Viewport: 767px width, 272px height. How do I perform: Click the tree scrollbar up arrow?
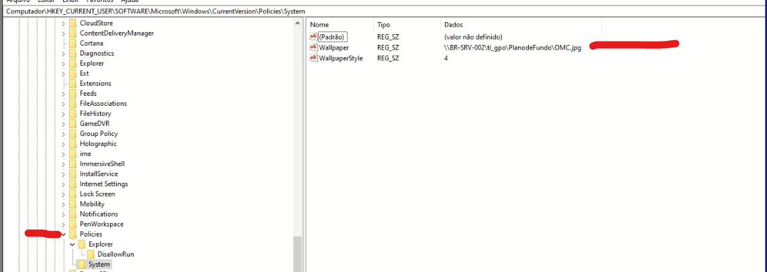coord(298,23)
